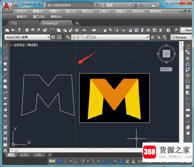The height and width of the screenshot is (167, 194).
Task: Select the Move tool
Action: (188, 75)
